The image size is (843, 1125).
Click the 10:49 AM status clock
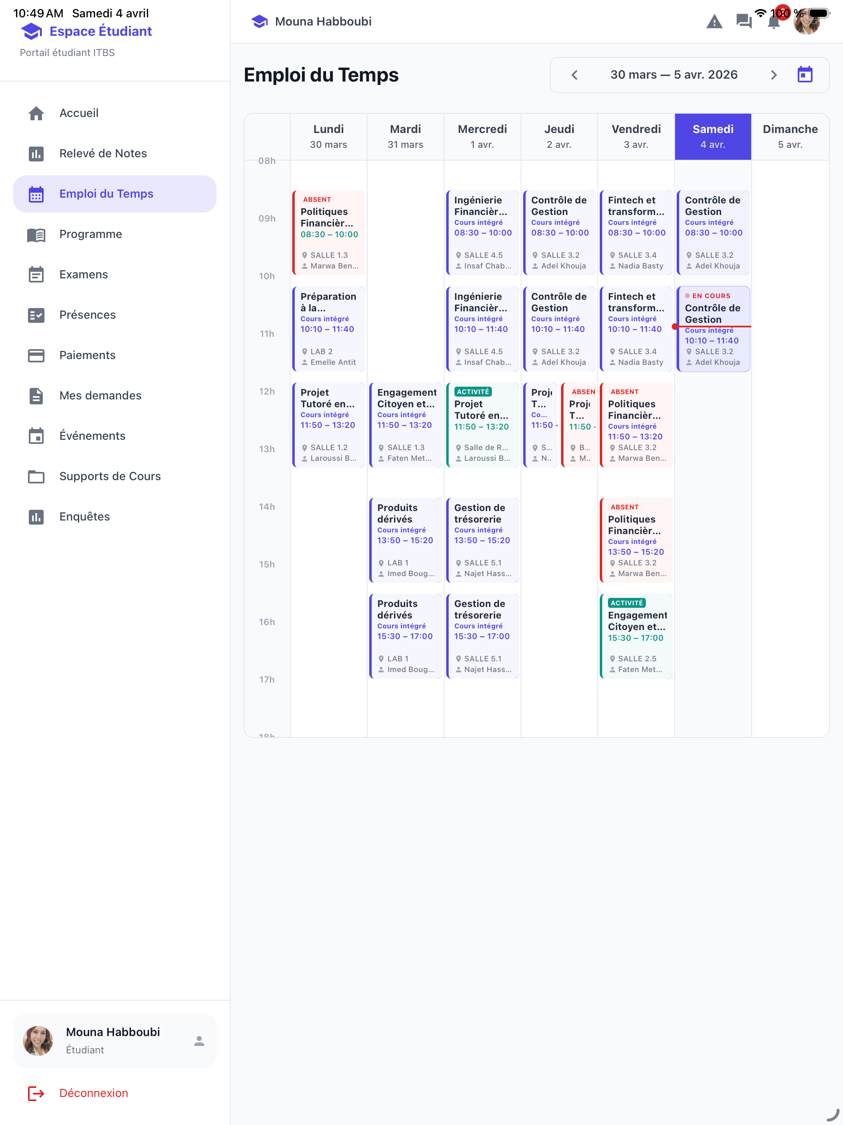tap(38, 13)
